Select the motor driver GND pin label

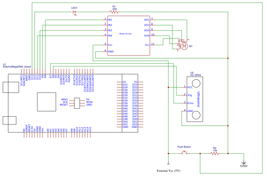(111, 52)
